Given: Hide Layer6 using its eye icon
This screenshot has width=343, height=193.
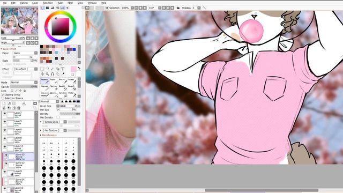Looking at the screenshot, I should (x=5, y=130).
